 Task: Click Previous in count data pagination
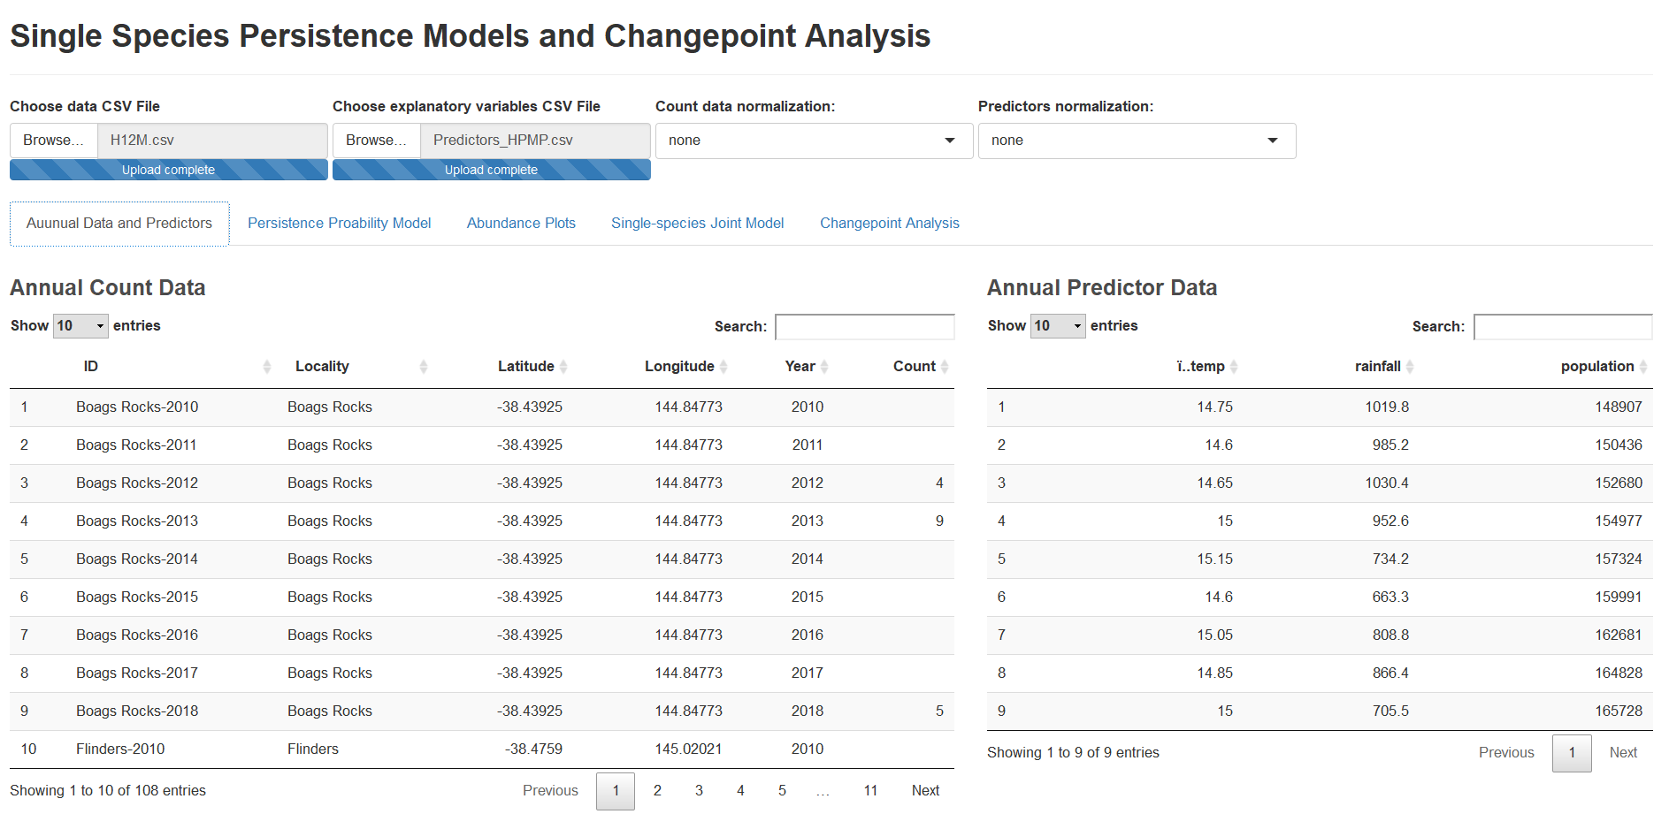coord(550,791)
